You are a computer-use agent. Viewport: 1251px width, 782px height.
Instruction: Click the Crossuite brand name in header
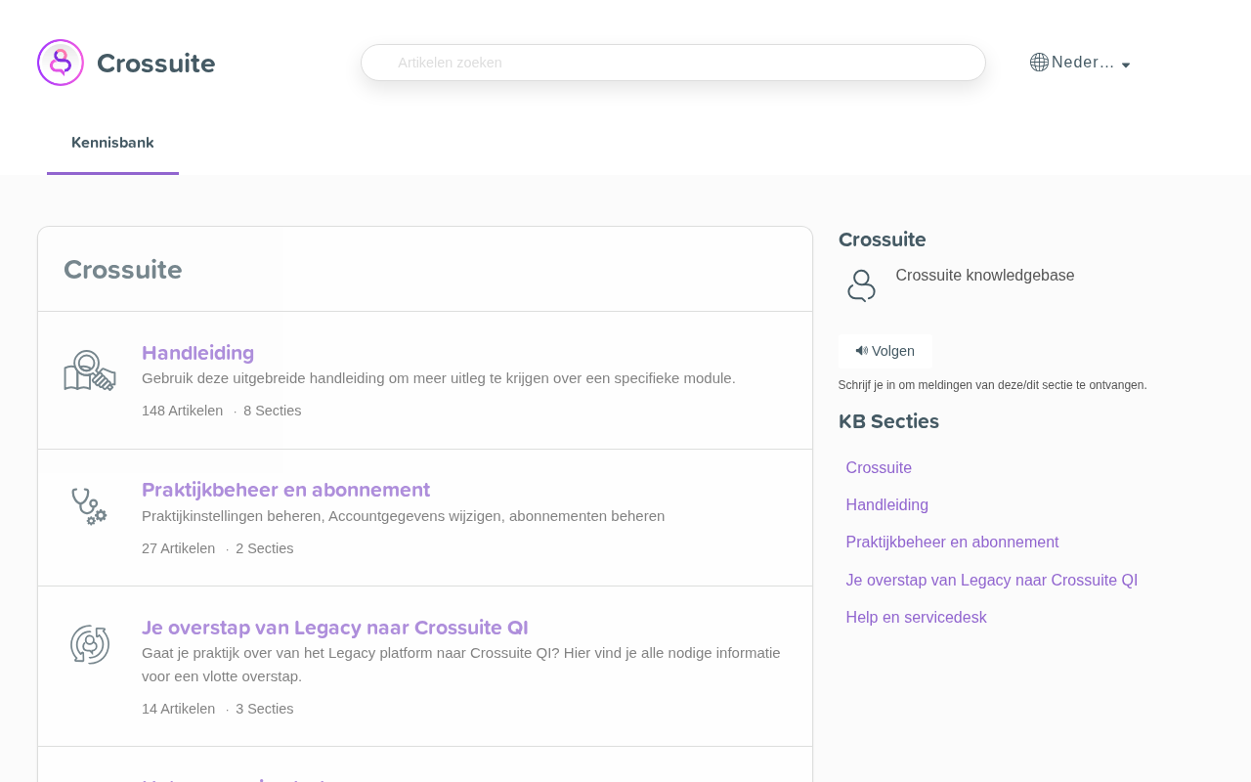156,64
